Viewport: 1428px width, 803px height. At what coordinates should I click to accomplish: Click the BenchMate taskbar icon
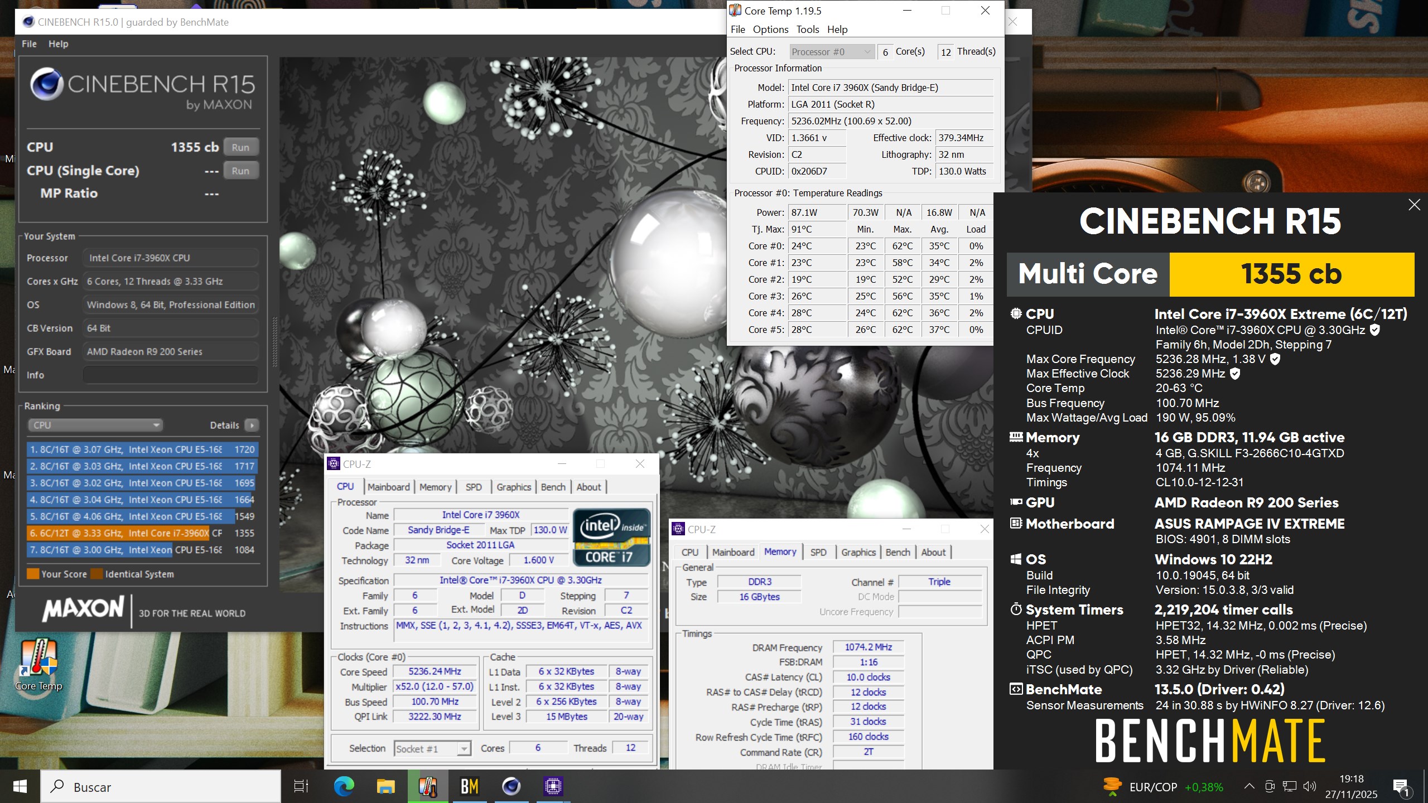tap(469, 787)
